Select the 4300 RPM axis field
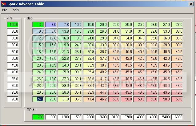 pyautogui.click(x=139, y=117)
